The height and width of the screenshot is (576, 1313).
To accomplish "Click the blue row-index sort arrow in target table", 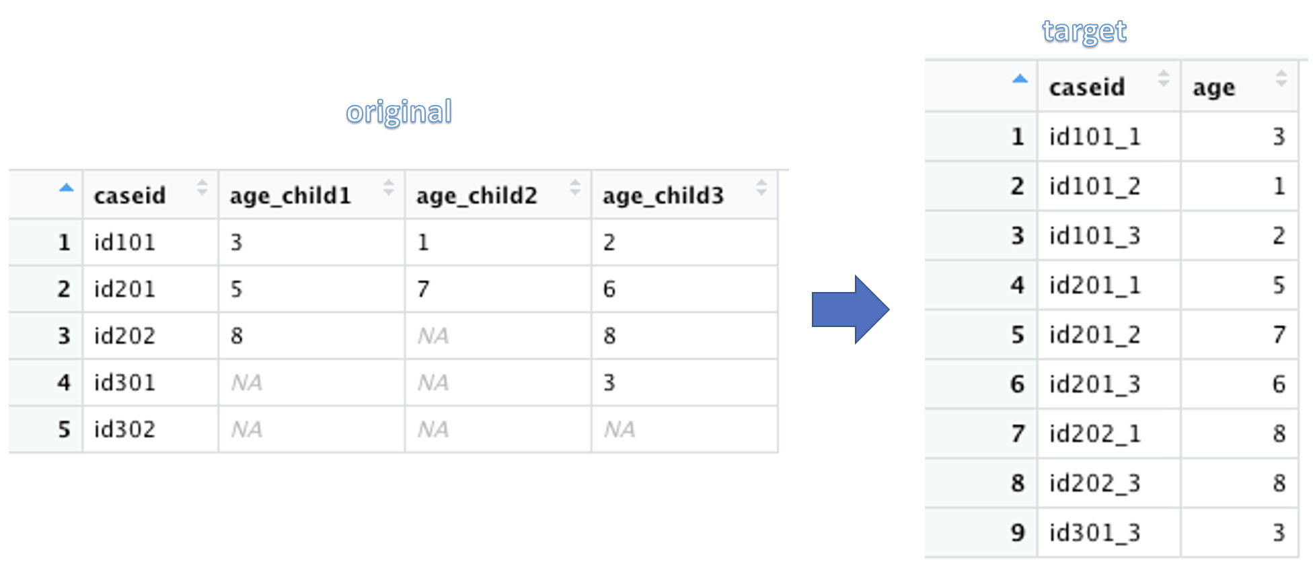I will 1020,79.
